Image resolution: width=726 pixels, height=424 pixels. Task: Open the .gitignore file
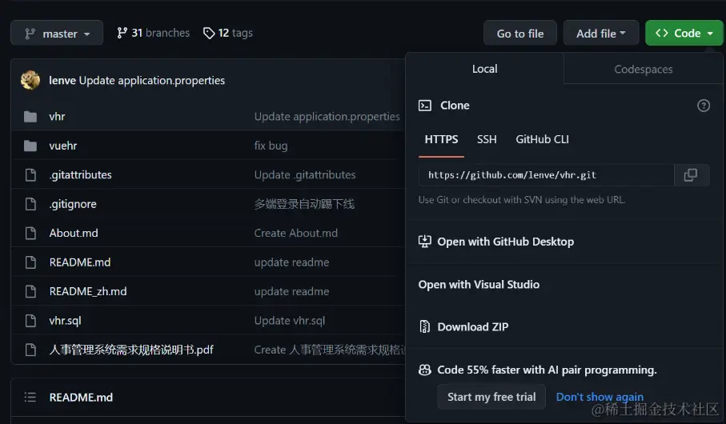tap(73, 204)
